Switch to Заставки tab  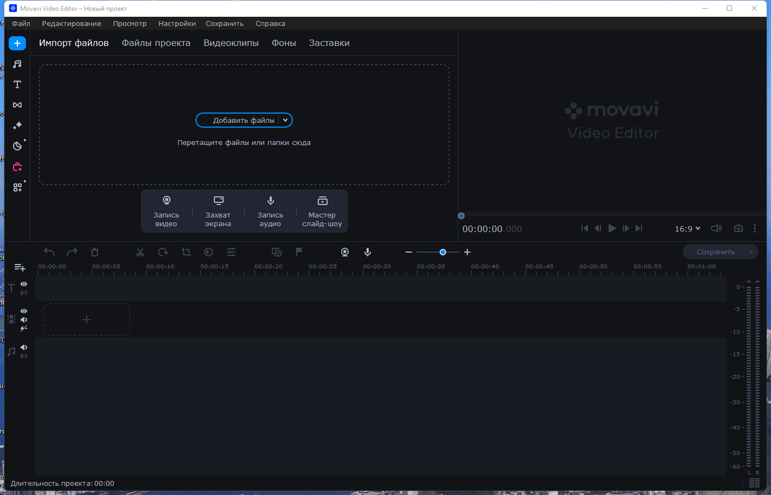tap(329, 43)
